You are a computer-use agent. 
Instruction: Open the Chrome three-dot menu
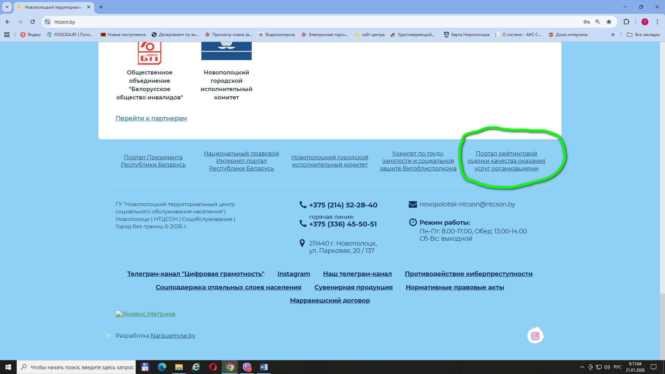click(x=657, y=22)
